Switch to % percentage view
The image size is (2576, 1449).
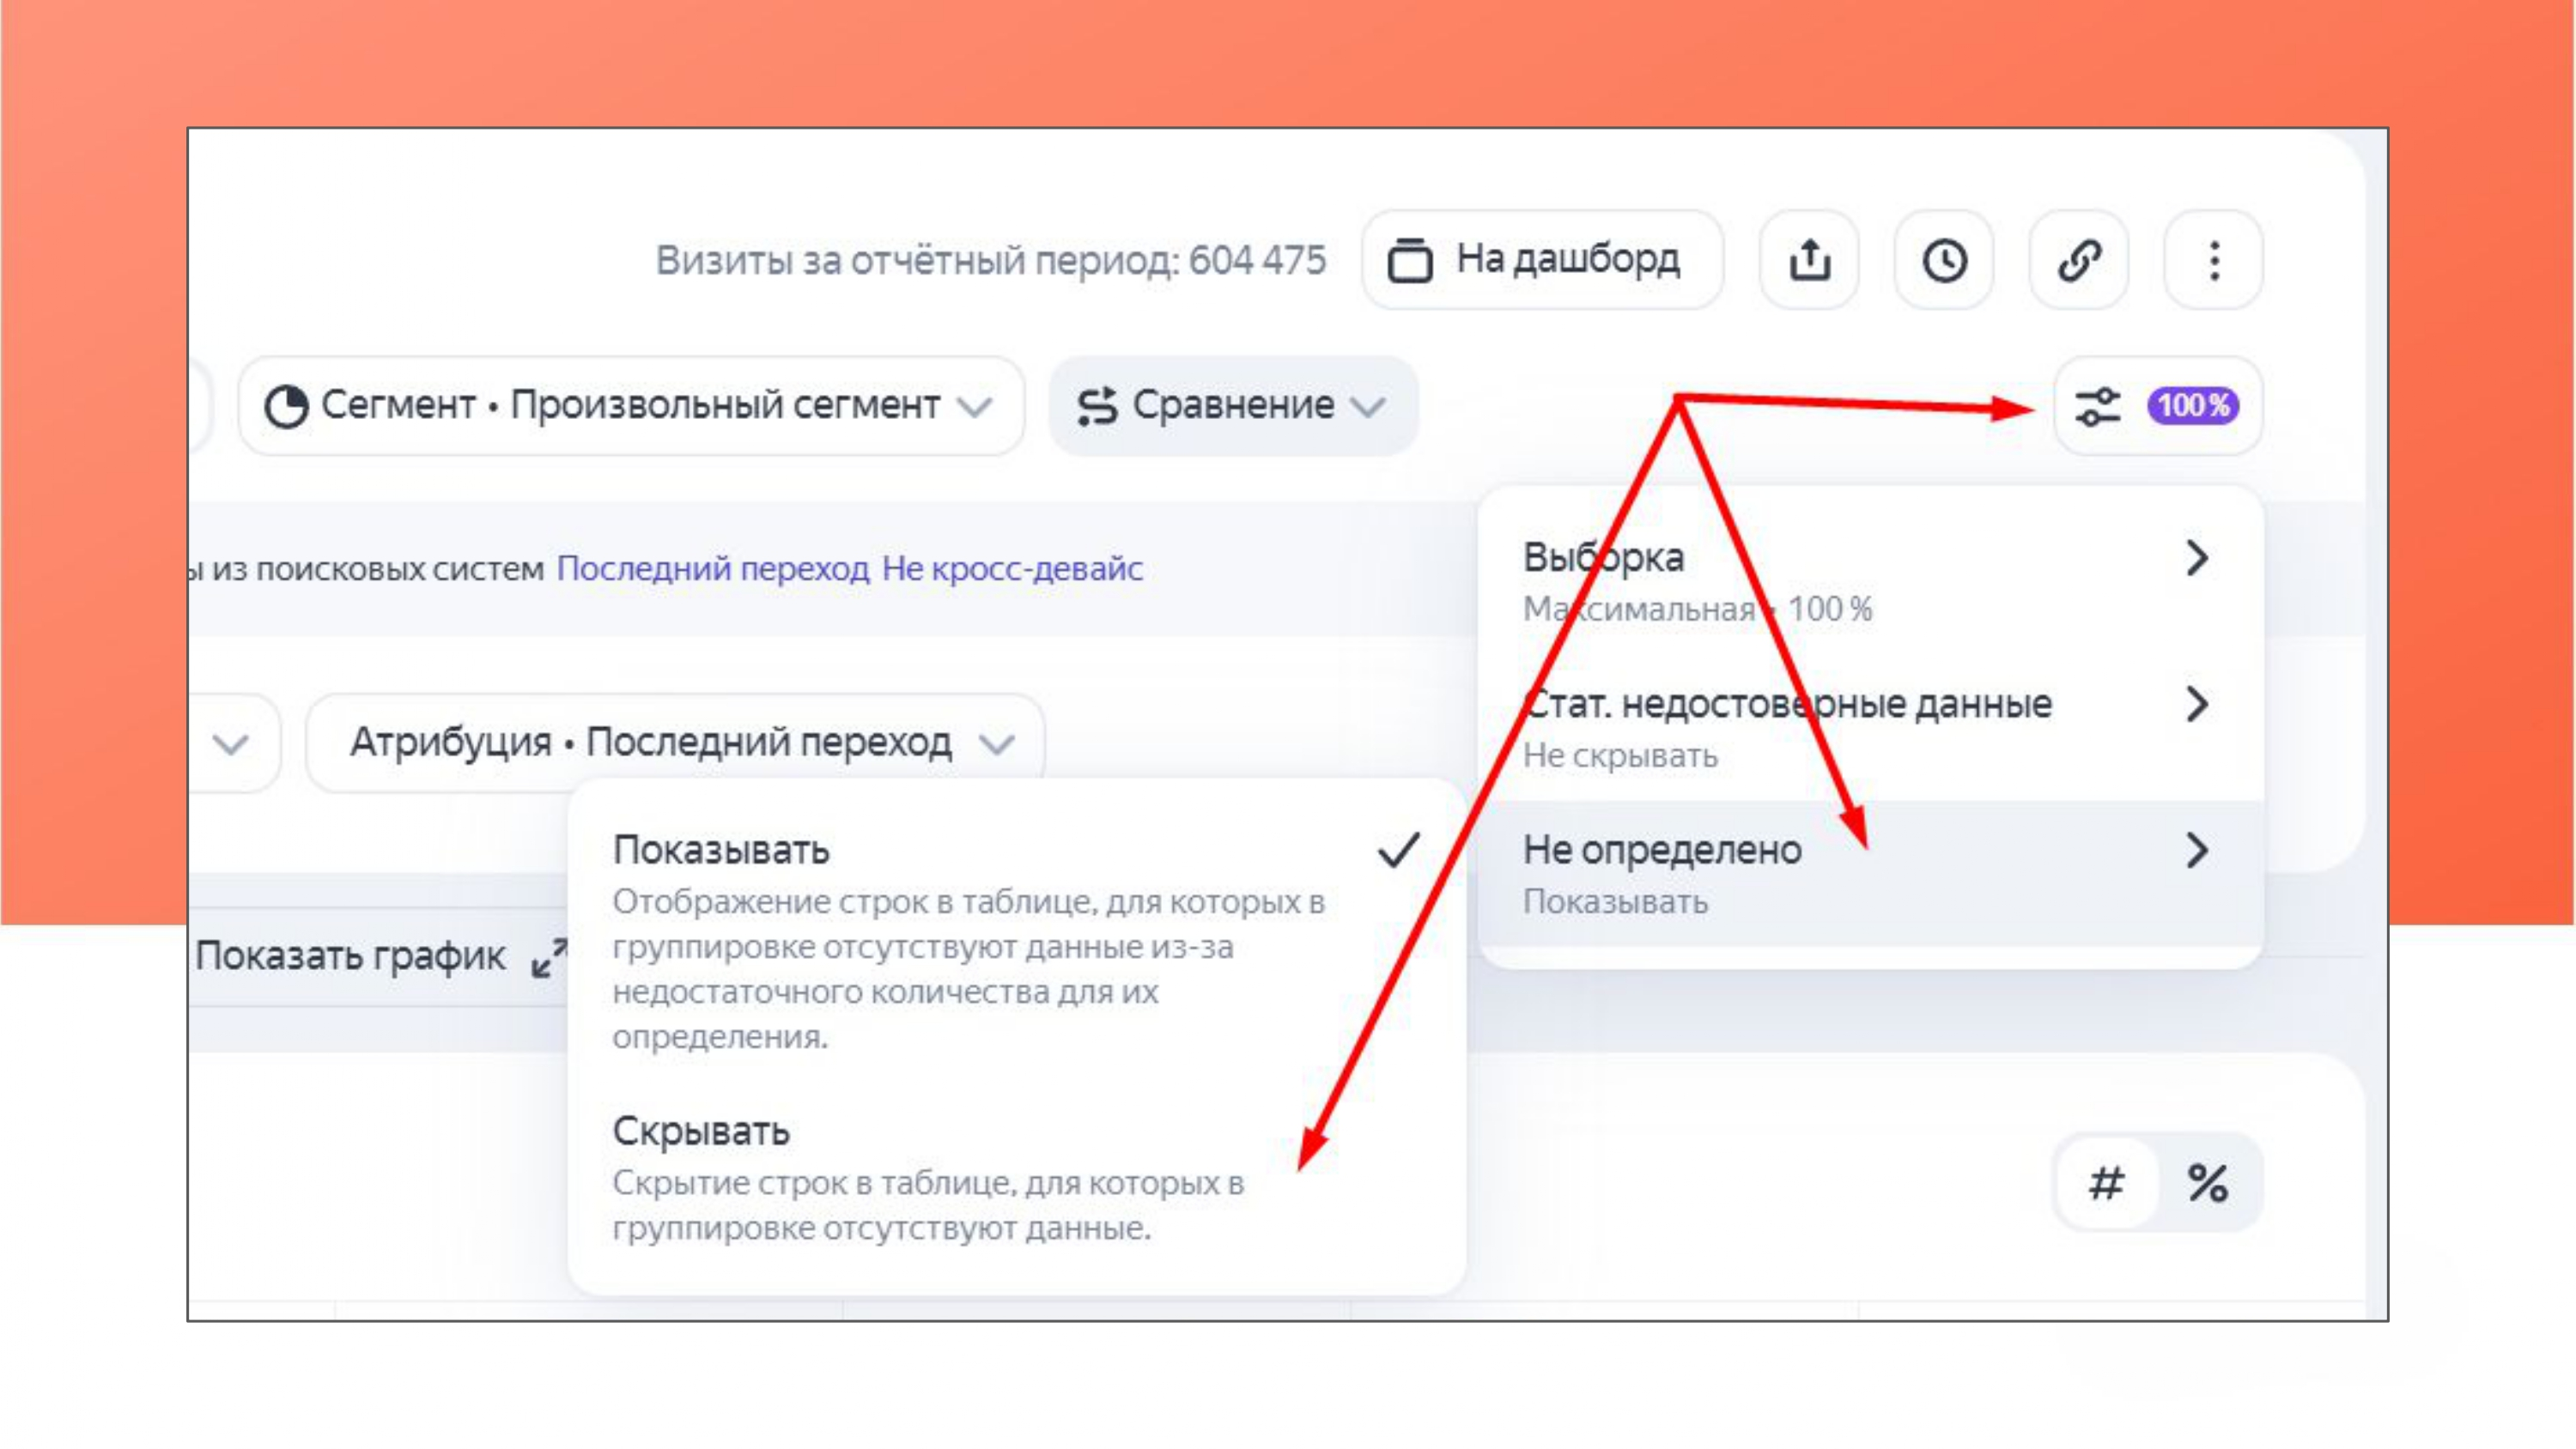point(2207,1183)
